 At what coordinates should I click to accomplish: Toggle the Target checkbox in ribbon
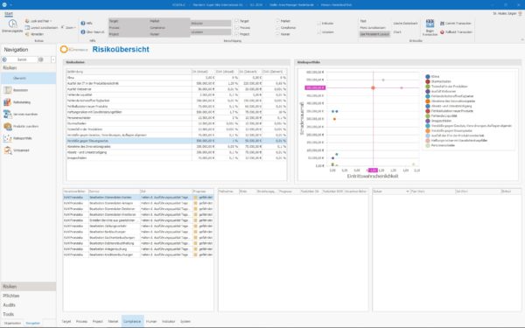click(237, 21)
